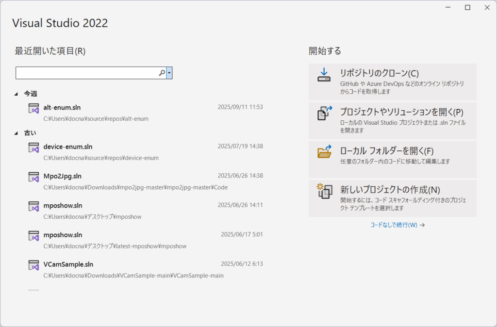Select ローカル フォルダーを開く(F) option
The height and width of the screenshot is (327, 497).
[392, 160]
